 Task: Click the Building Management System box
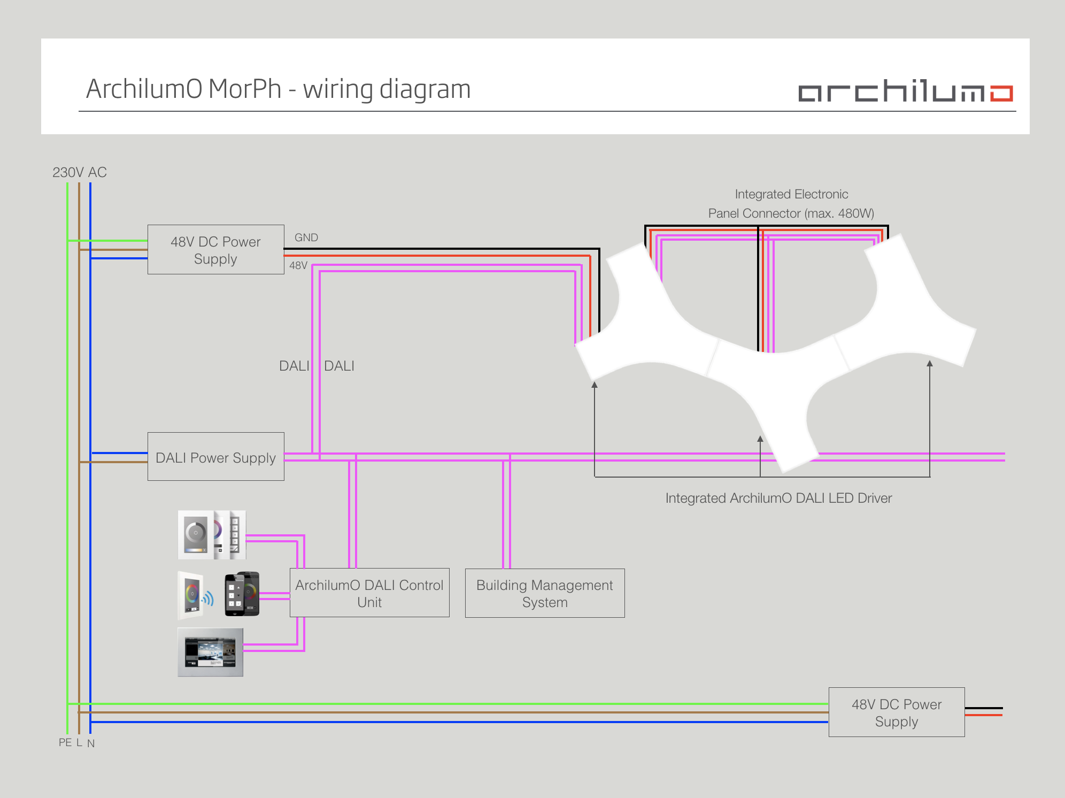544,593
